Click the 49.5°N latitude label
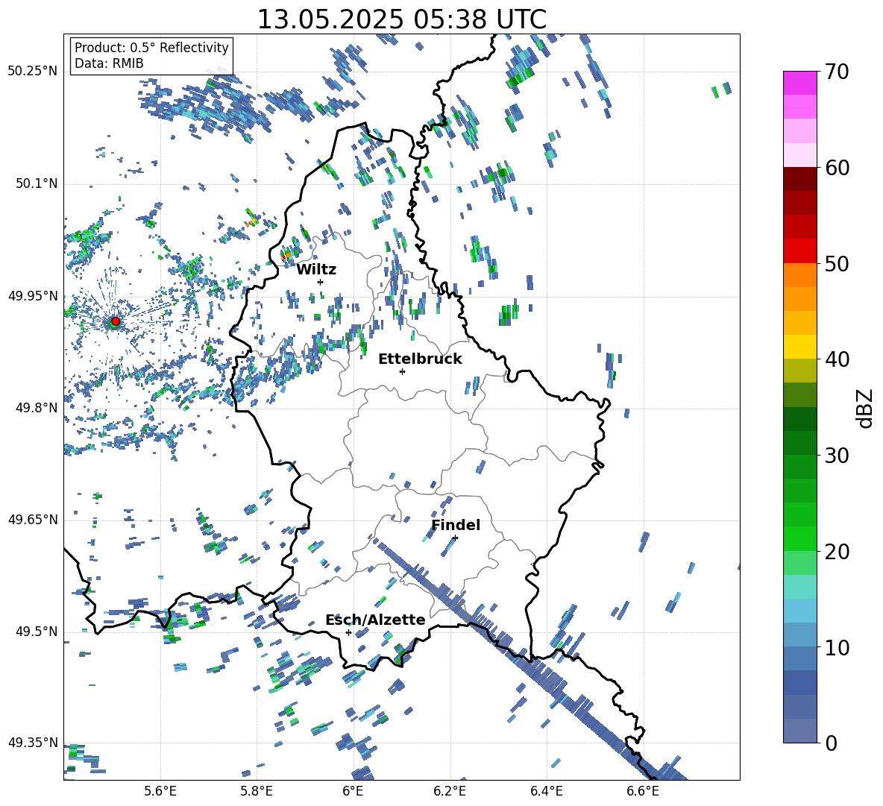This screenshot has height=806, width=883. [36, 632]
